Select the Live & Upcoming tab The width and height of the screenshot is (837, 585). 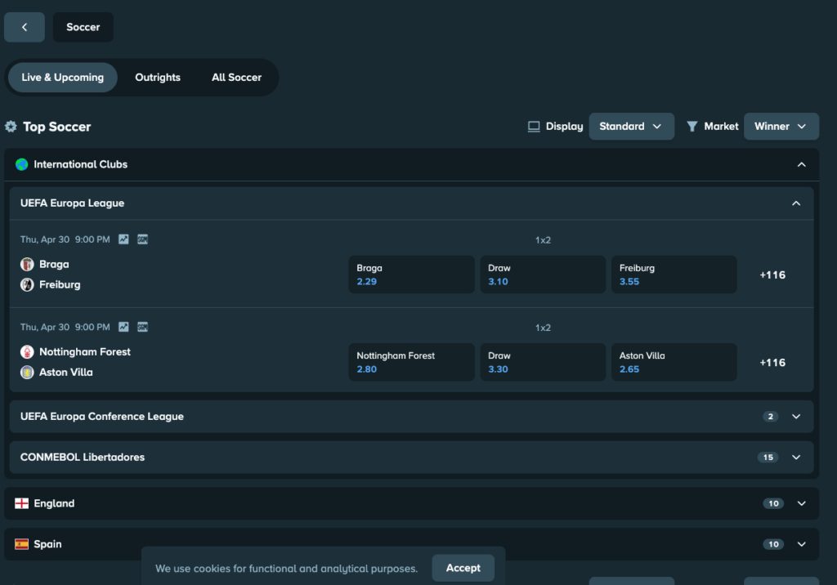pos(62,78)
